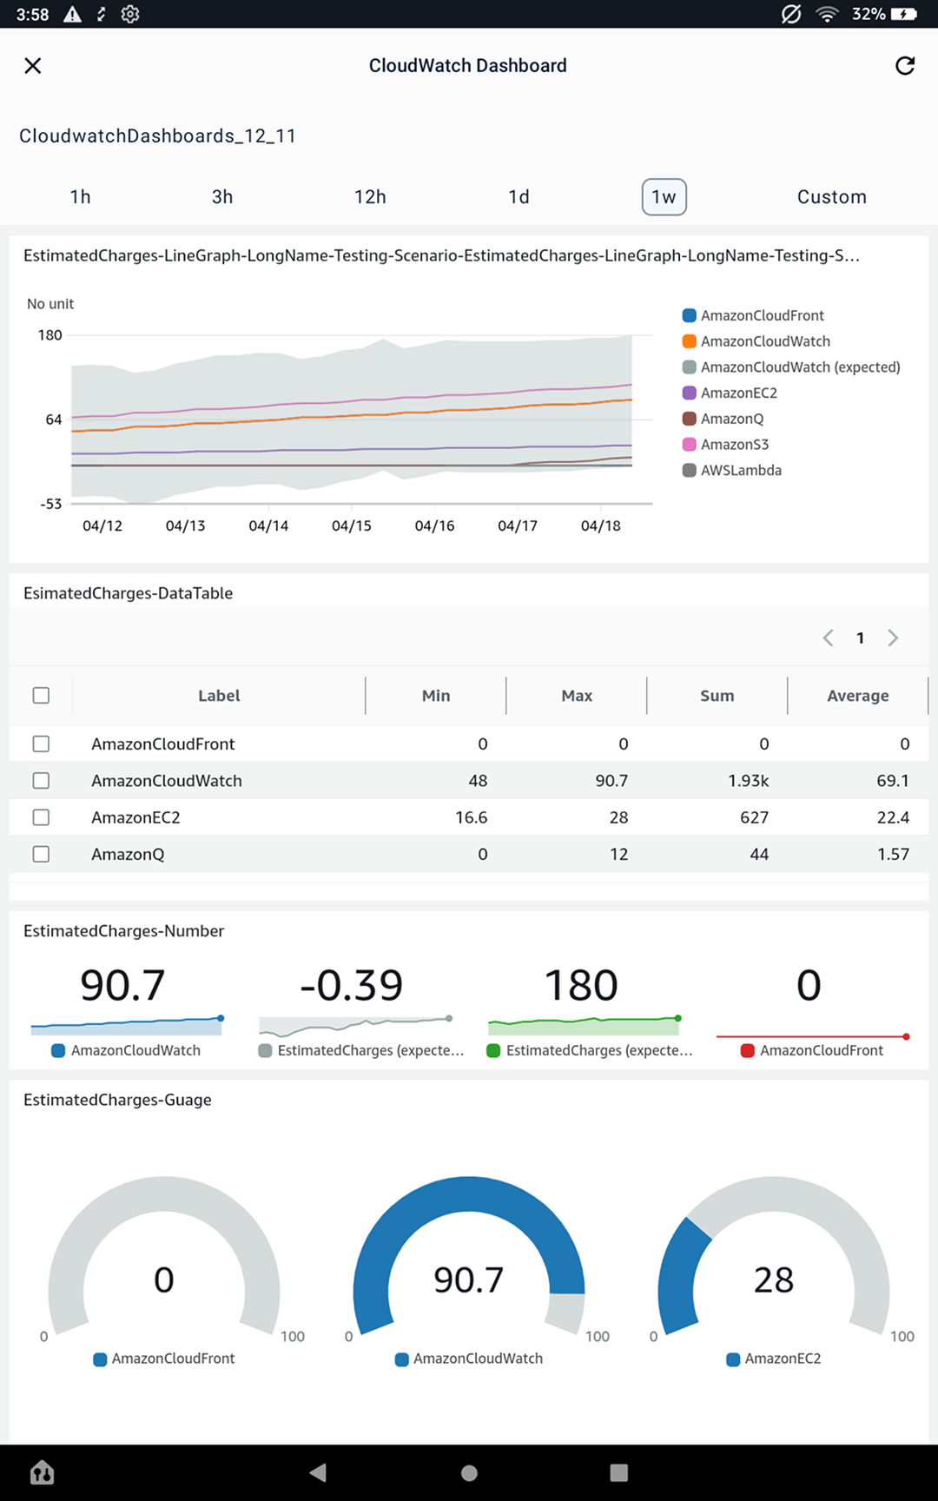The image size is (938, 1501).
Task: Click the EstimatedCharges-Number widget title
Action: (x=124, y=931)
